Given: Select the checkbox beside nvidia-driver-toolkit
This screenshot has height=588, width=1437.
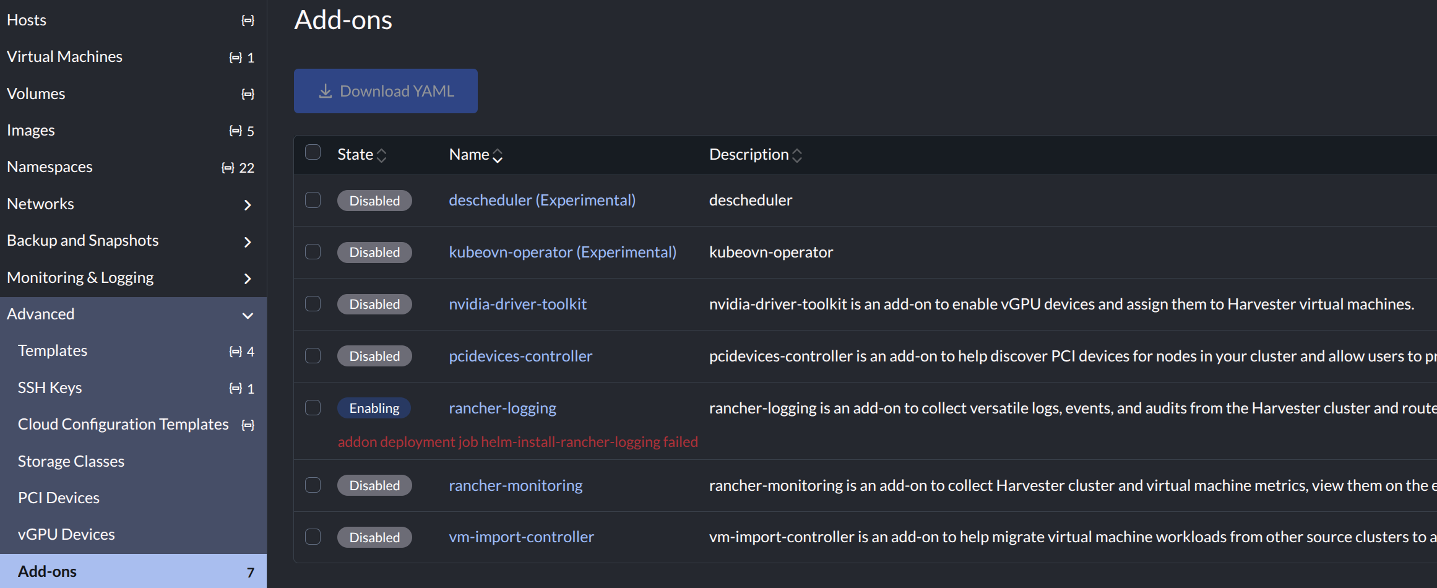Looking at the screenshot, I should click(x=313, y=304).
